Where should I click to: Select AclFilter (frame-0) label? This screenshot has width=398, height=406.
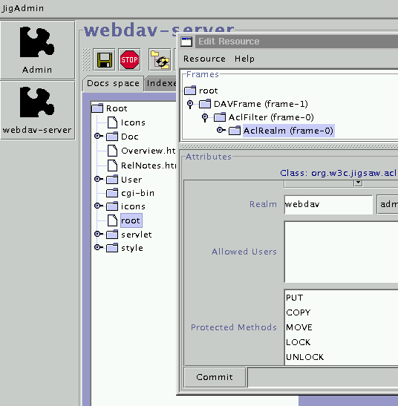(271, 117)
